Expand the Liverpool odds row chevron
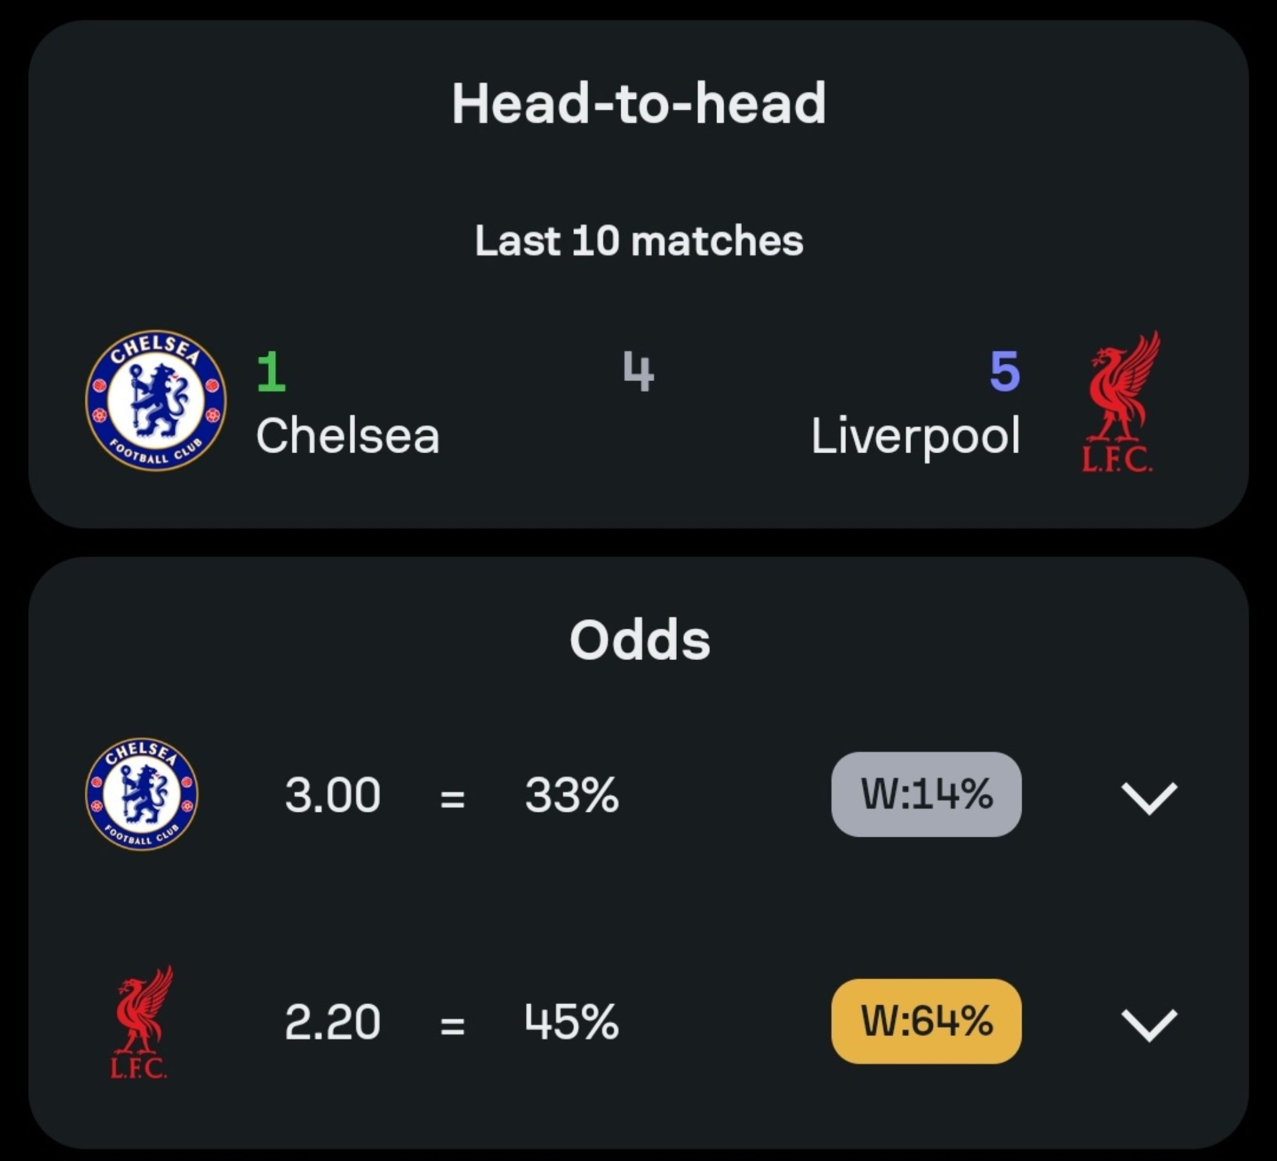The width and height of the screenshot is (1277, 1161). (1149, 1024)
